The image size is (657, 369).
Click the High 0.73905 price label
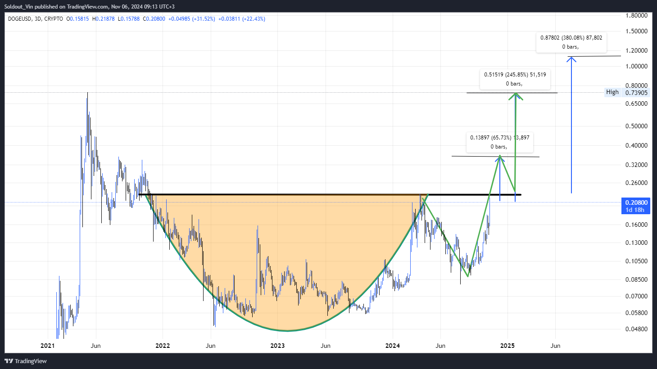[636, 92]
